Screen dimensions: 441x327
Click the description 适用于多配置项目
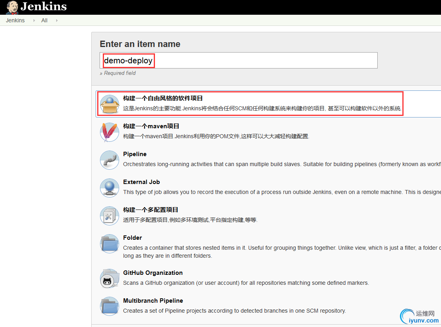click(190, 220)
